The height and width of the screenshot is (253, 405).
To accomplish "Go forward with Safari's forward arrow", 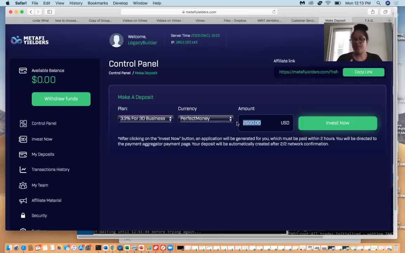I will click(x=38, y=12).
